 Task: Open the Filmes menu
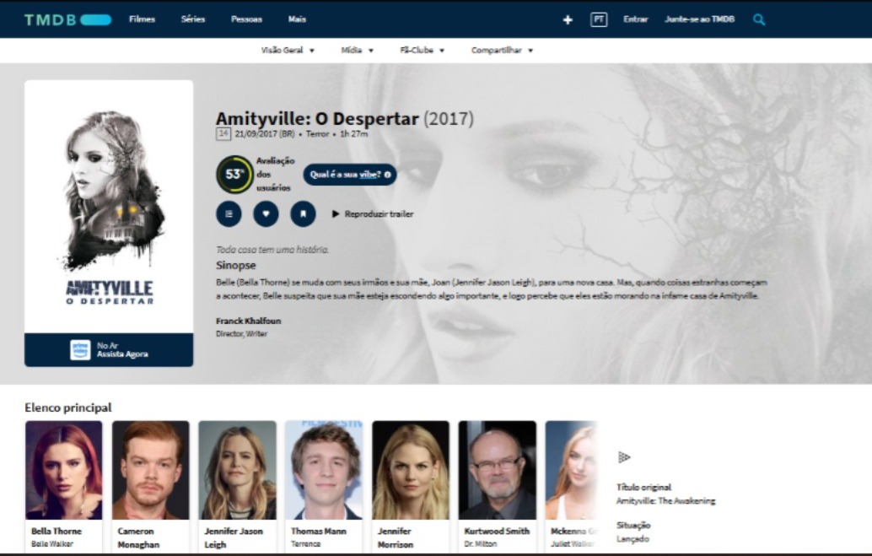tap(142, 19)
